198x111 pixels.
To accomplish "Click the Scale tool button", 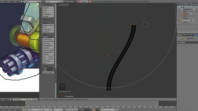I will pyautogui.click(x=48, y=12).
